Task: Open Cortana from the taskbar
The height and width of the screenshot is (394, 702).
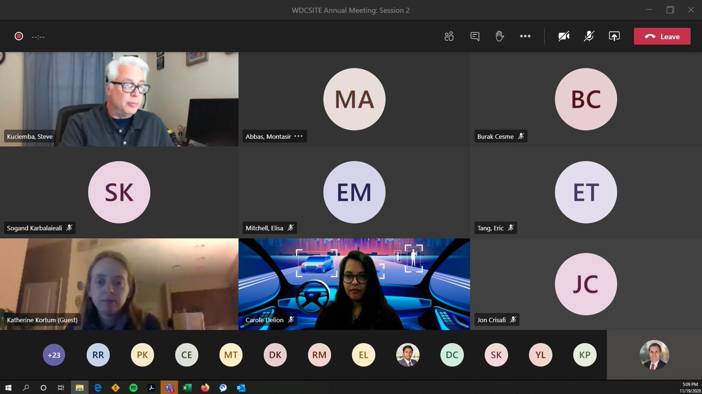Action: click(x=43, y=388)
